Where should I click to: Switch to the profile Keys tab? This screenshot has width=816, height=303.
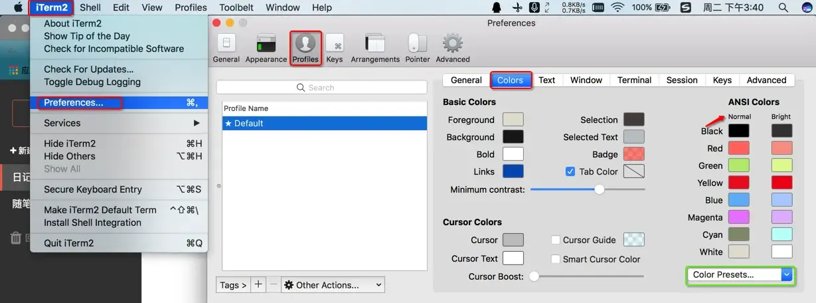click(x=722, y=80)
